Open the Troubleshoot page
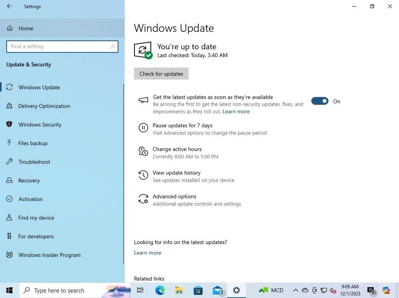 pyautogui.click(x=62, y=162)
